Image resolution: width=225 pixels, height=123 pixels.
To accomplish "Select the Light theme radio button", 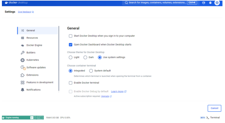I will (70, 57).
